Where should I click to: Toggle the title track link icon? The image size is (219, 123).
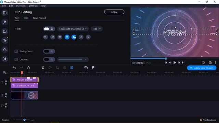(6, 84)
